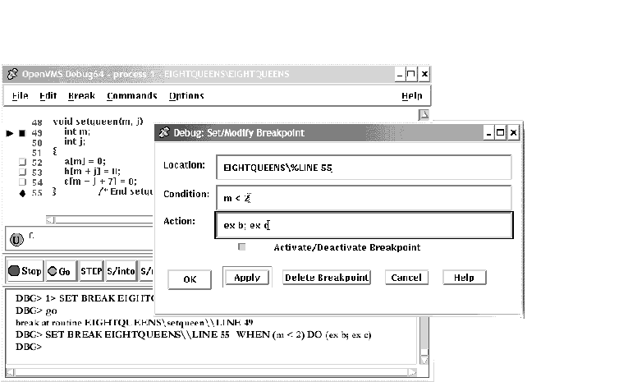Open the Commands menu

(131, 96)
